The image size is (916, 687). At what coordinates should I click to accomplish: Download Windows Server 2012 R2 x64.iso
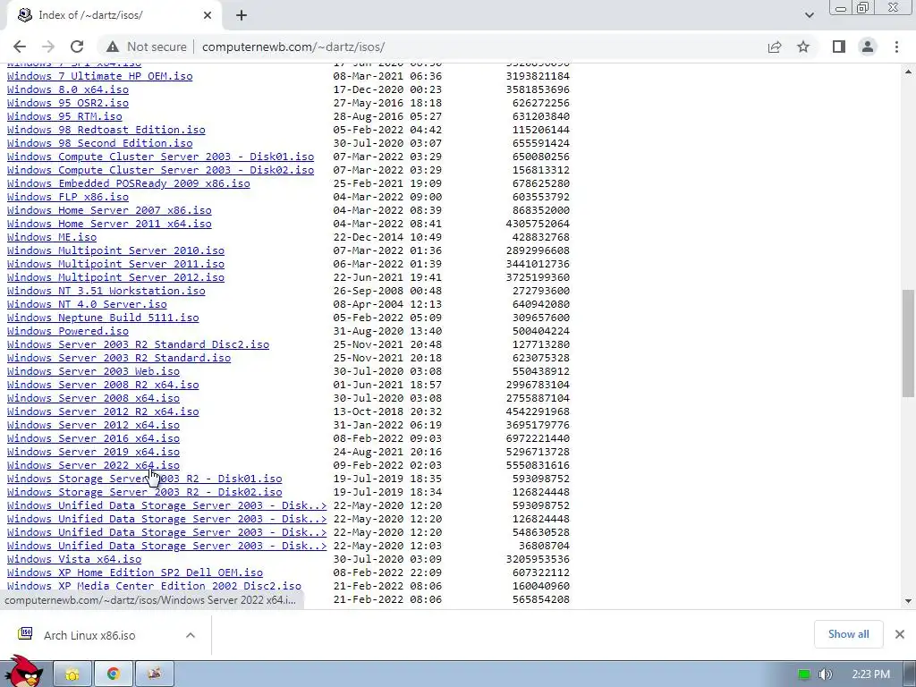coord(103,411)
